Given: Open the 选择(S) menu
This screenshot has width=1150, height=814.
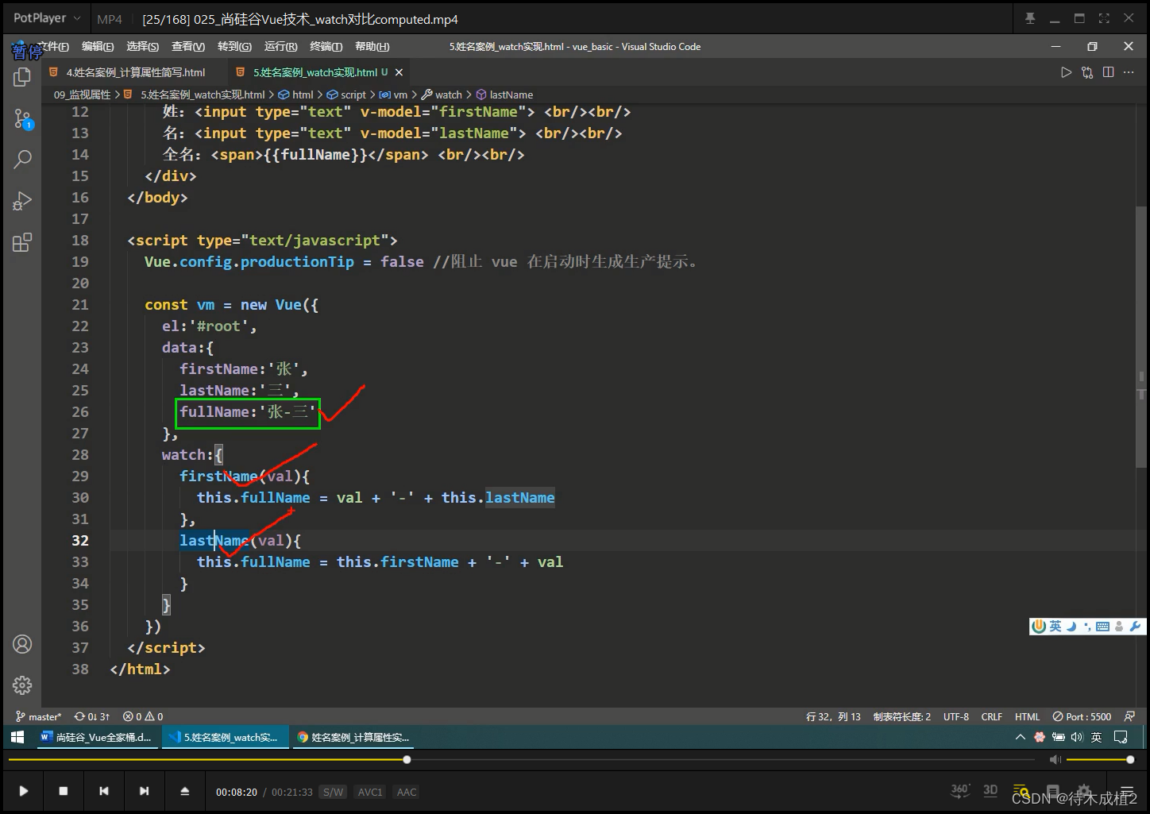Looking at the screenshot, I should pyautogui.click(x=142, y=47).
